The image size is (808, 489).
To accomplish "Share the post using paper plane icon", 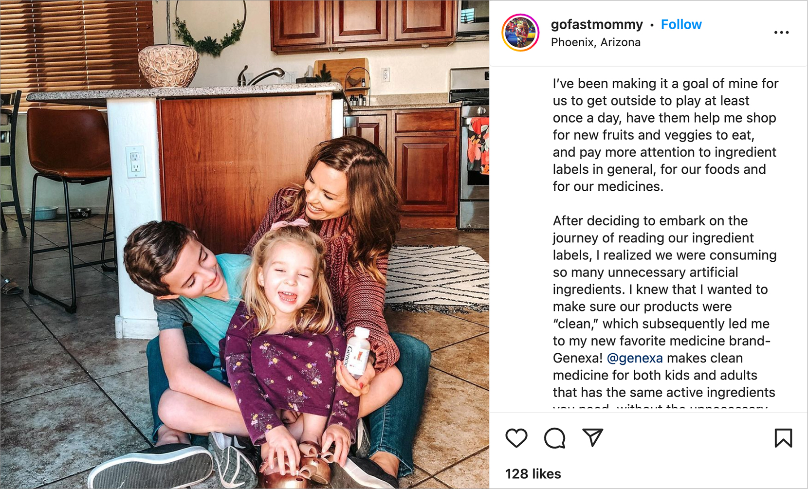I will tap(593, 437).
